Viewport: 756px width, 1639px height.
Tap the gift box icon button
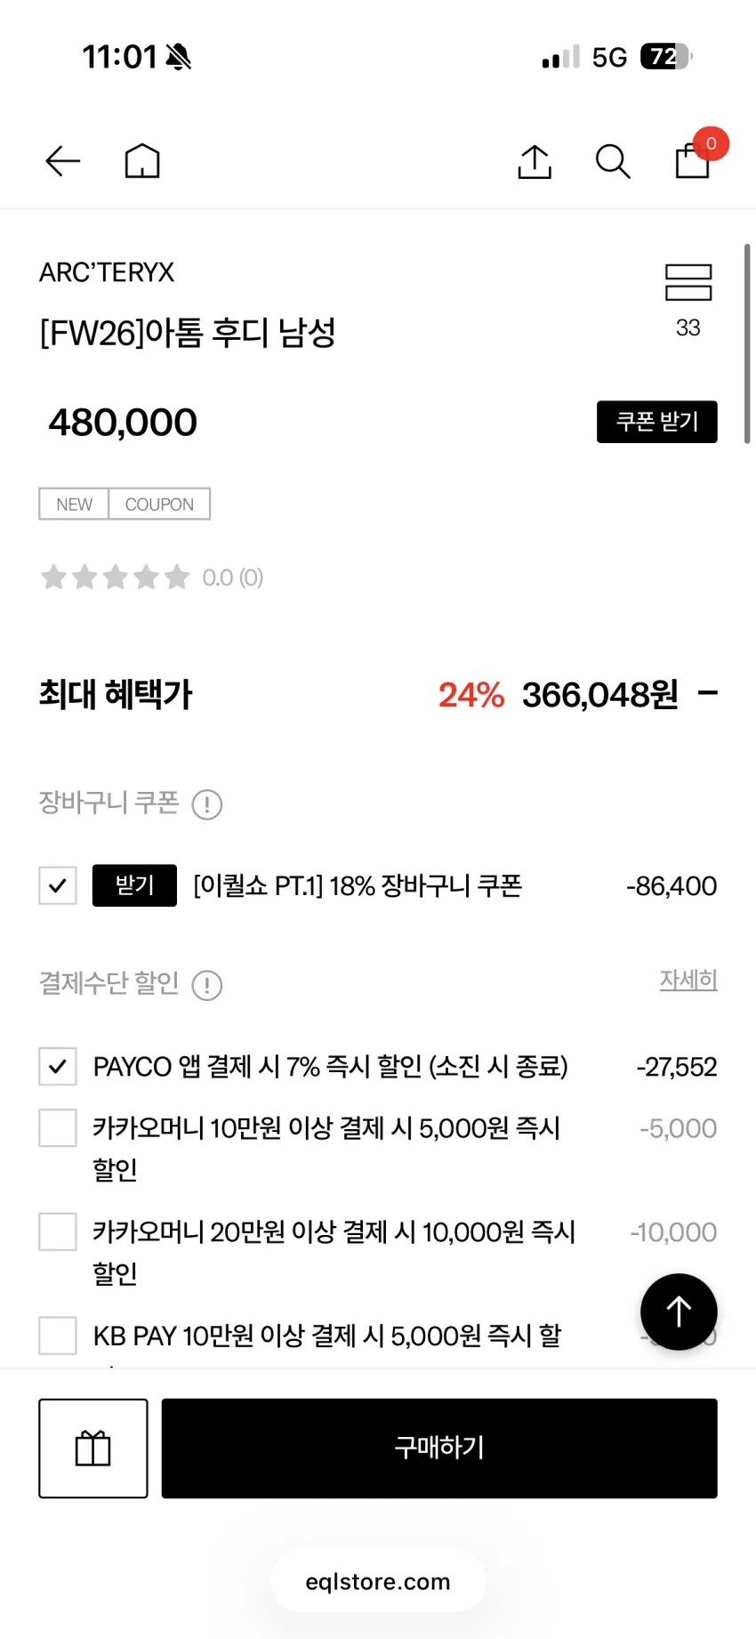pos(93,1448)
